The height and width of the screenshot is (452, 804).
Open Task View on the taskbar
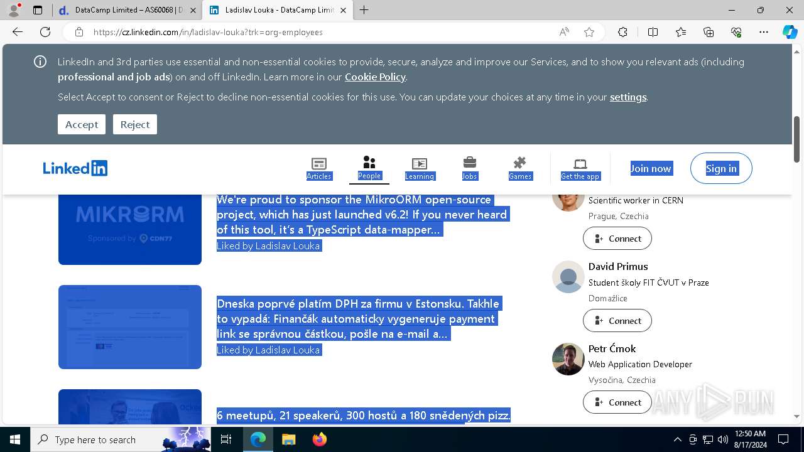pyautogui.click(x=226, y=439)
